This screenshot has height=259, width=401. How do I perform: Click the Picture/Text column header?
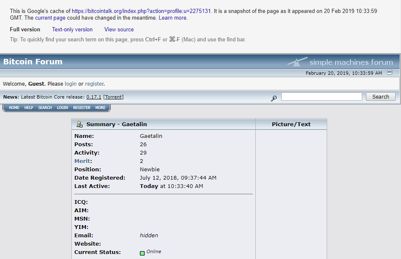click(291, 124)
